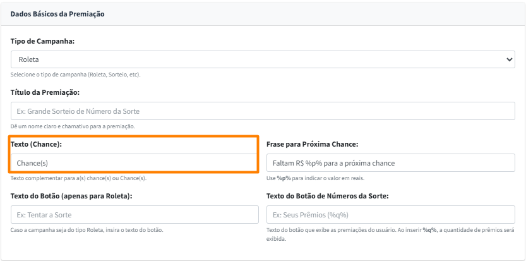
Task: Select the Frase para Próxima Chance input
Action: tap(390, 163)
